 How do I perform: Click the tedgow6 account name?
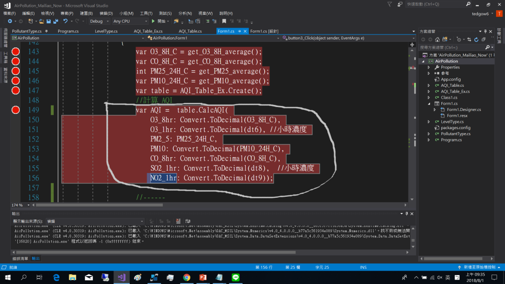point(480,14)
